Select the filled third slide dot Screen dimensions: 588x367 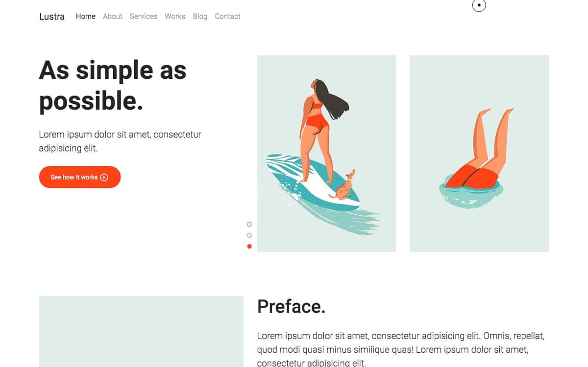click(x=249, y=246)
